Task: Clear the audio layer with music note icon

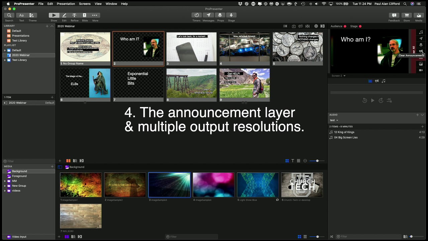Action: [421, 32]
